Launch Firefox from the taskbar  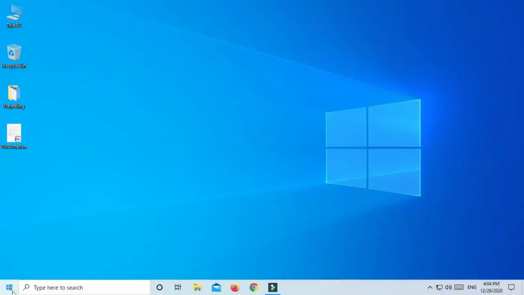tap(235, 287)
